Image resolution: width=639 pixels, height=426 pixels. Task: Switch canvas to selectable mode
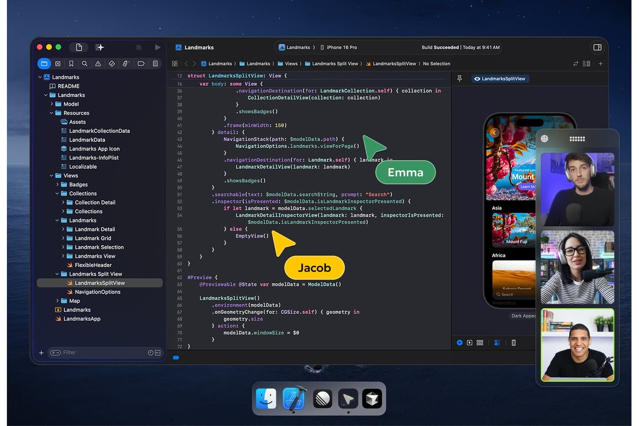[x=470, y=343]
